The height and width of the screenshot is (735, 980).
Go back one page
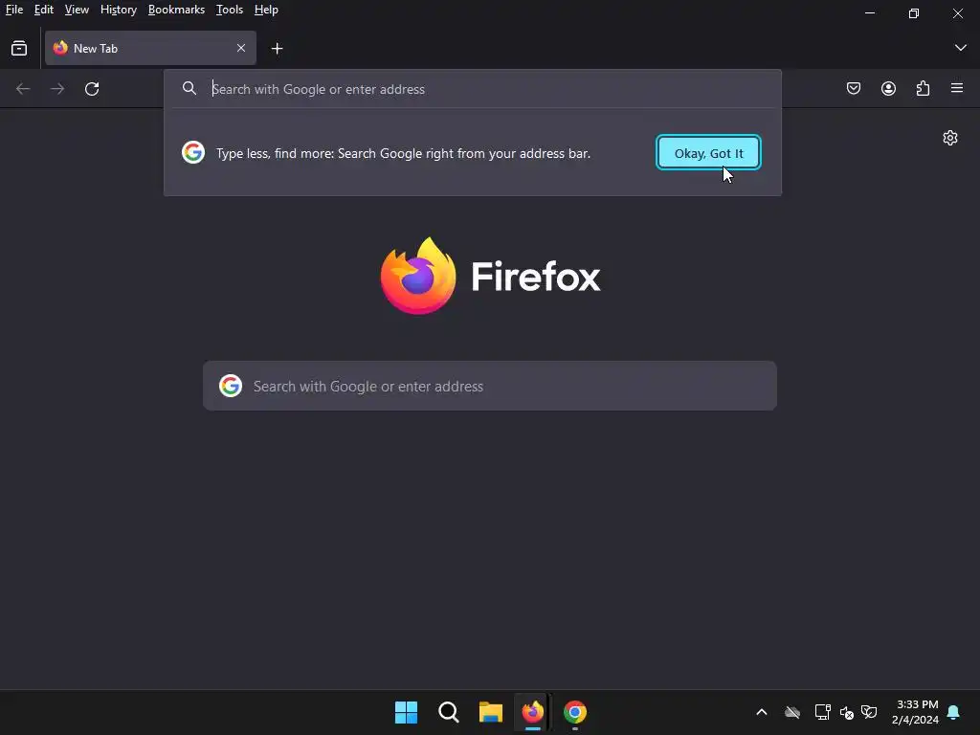(x=23, y=89)
